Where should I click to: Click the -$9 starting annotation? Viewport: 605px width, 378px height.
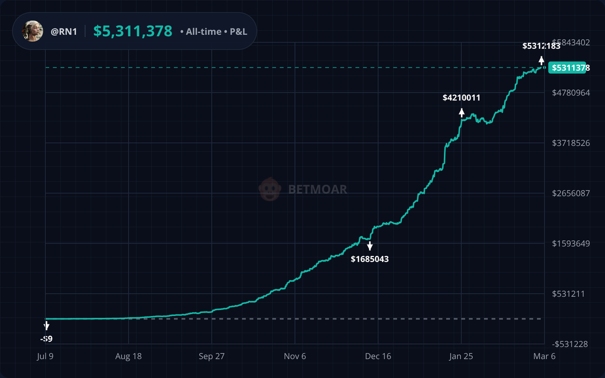46,339
